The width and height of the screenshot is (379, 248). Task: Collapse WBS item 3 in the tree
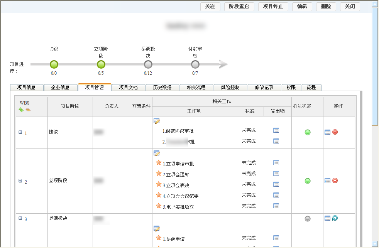tap(20, 218)
